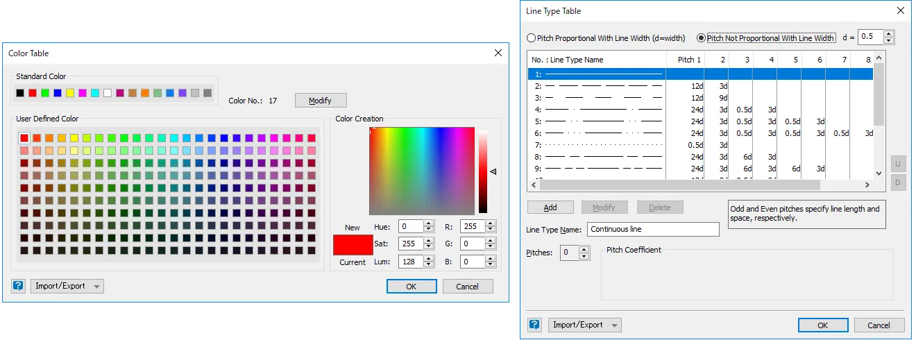The height and width of the screenshot is (340, 916).
Task: Select dotted line type row 7
Action: [x=700, y=145]
